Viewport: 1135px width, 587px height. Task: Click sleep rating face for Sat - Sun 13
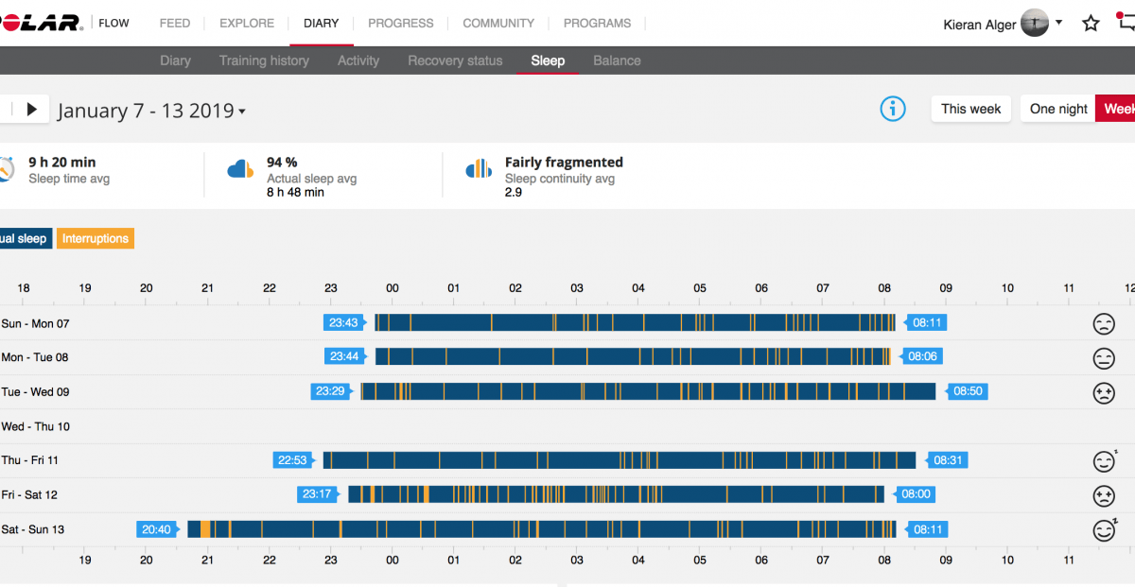1104,530
